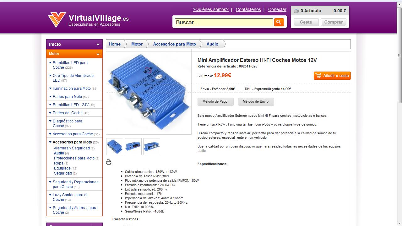402x226 pixels.
Task: Expand Diagnóstico para Coche category
Action: (x=50, y=121)
